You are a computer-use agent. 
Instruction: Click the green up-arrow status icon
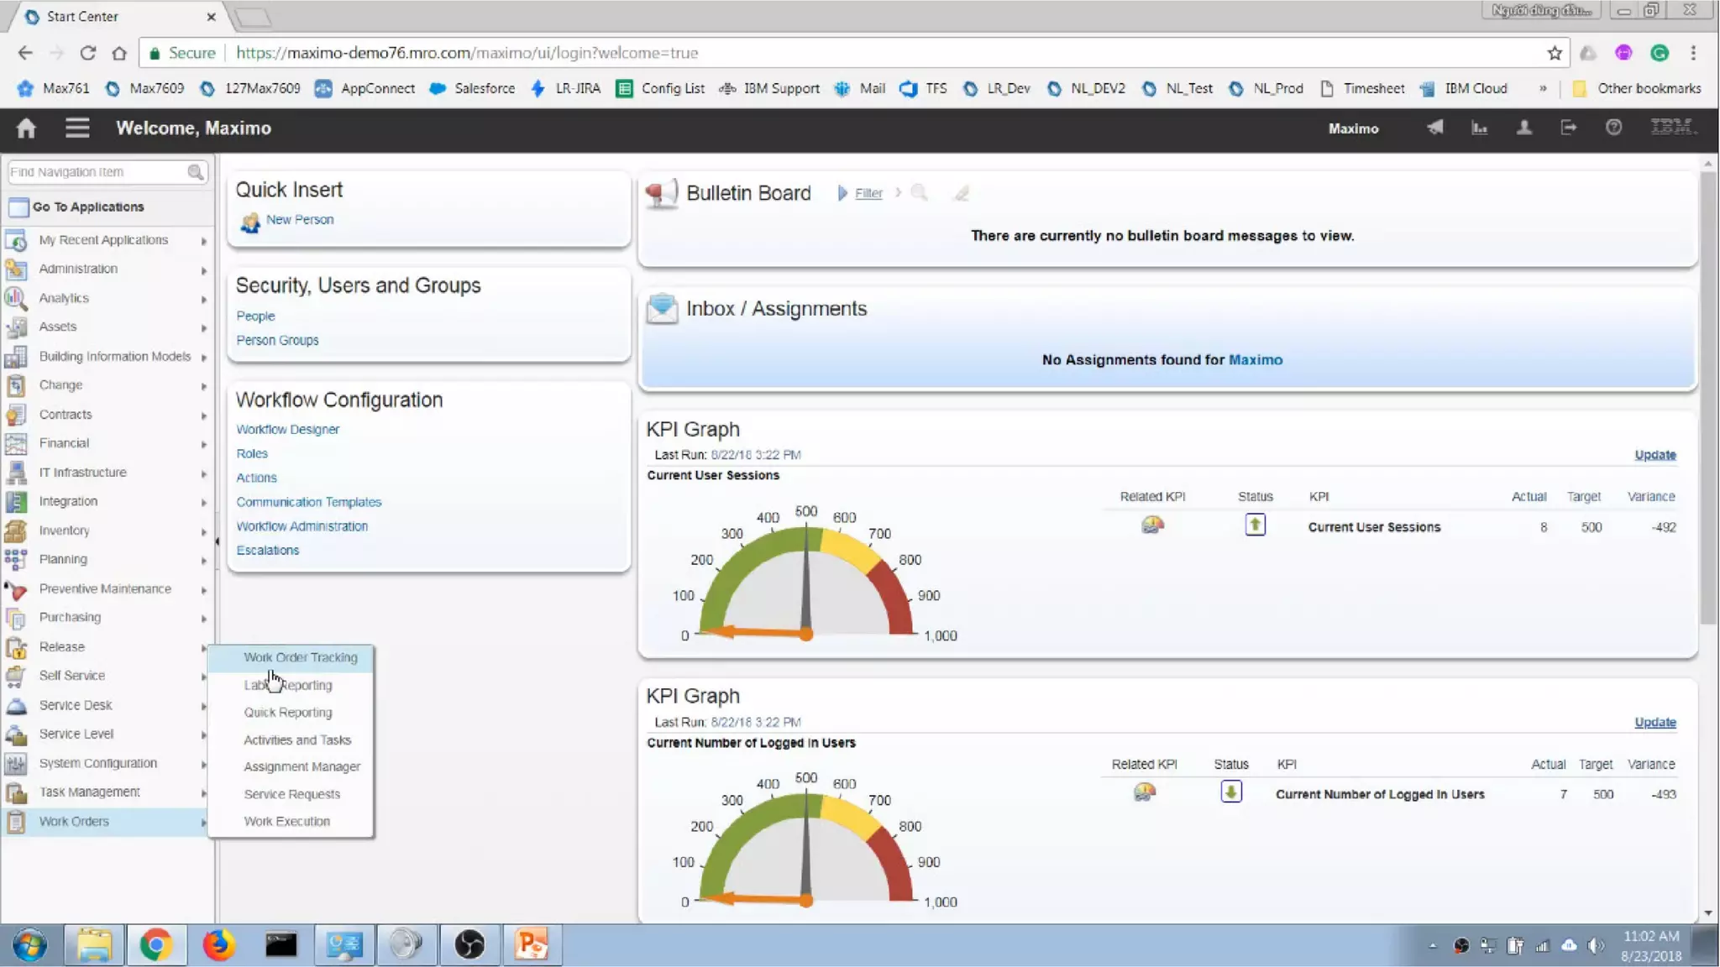(x=1255, y=525)
